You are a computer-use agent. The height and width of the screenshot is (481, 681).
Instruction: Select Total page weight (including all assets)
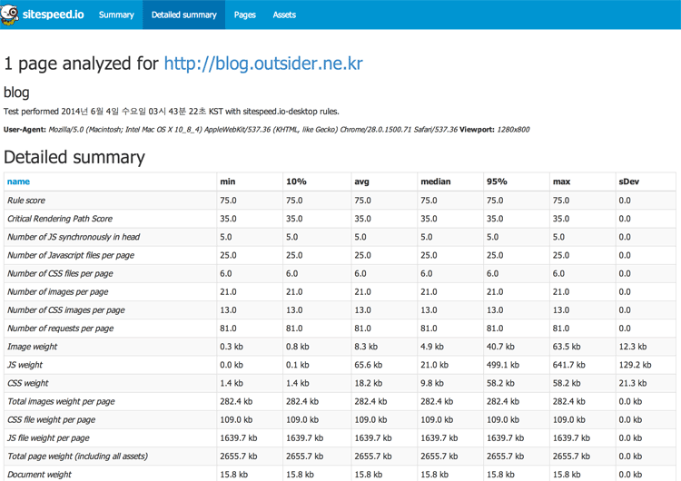click(x=78, y=456)
